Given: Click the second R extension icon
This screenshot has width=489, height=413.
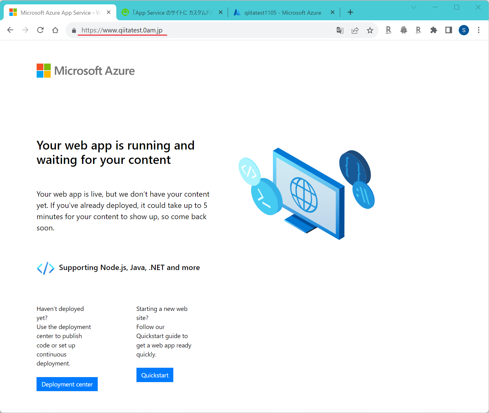Looking at the screenshot, I should point(418,30).
